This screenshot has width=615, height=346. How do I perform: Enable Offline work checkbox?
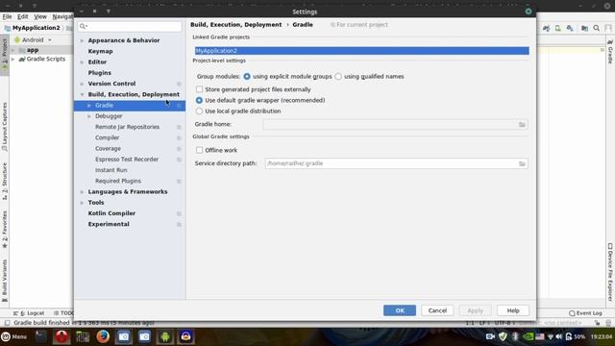click(199, 150)
